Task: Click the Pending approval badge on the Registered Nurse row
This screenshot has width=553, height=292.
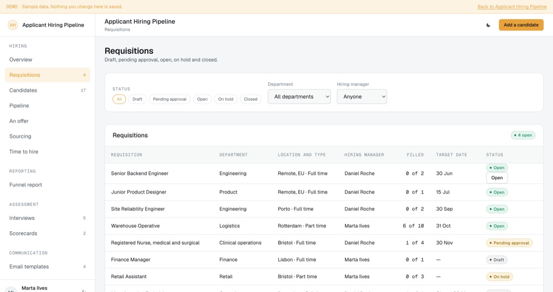Action: point(509,243)
